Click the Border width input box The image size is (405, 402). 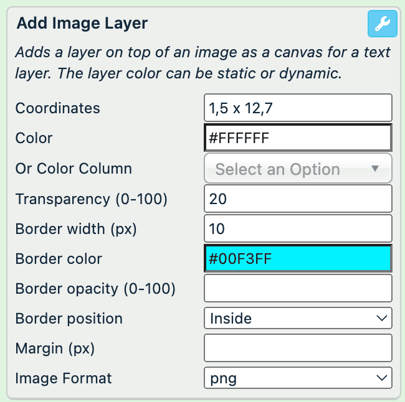coord(298,229)
